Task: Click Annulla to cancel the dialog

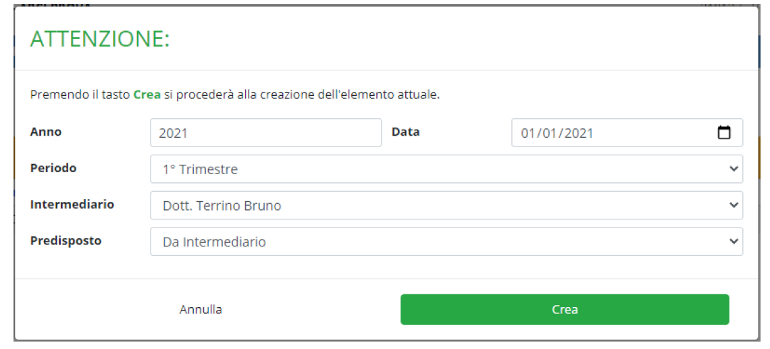Action: coord(201,310)
